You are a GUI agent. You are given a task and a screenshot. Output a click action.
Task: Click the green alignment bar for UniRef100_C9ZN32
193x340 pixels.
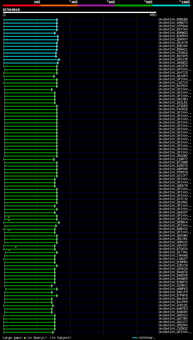29,329
